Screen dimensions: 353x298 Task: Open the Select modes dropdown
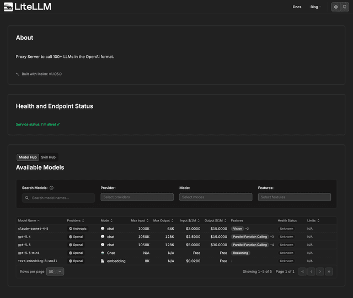[216, 197]
